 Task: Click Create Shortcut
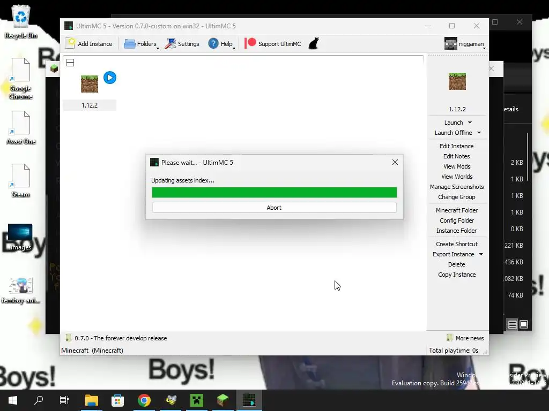(x=457, y=244)
